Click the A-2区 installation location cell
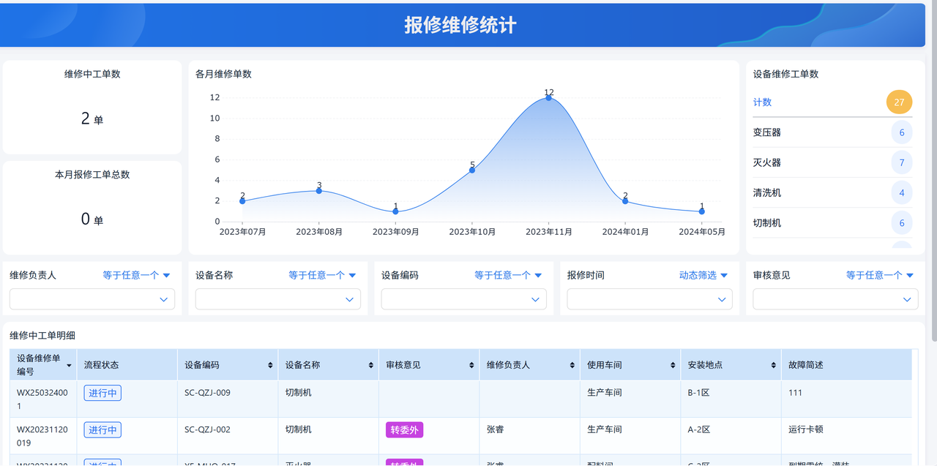The image size is (937, 466). (698, 429)
